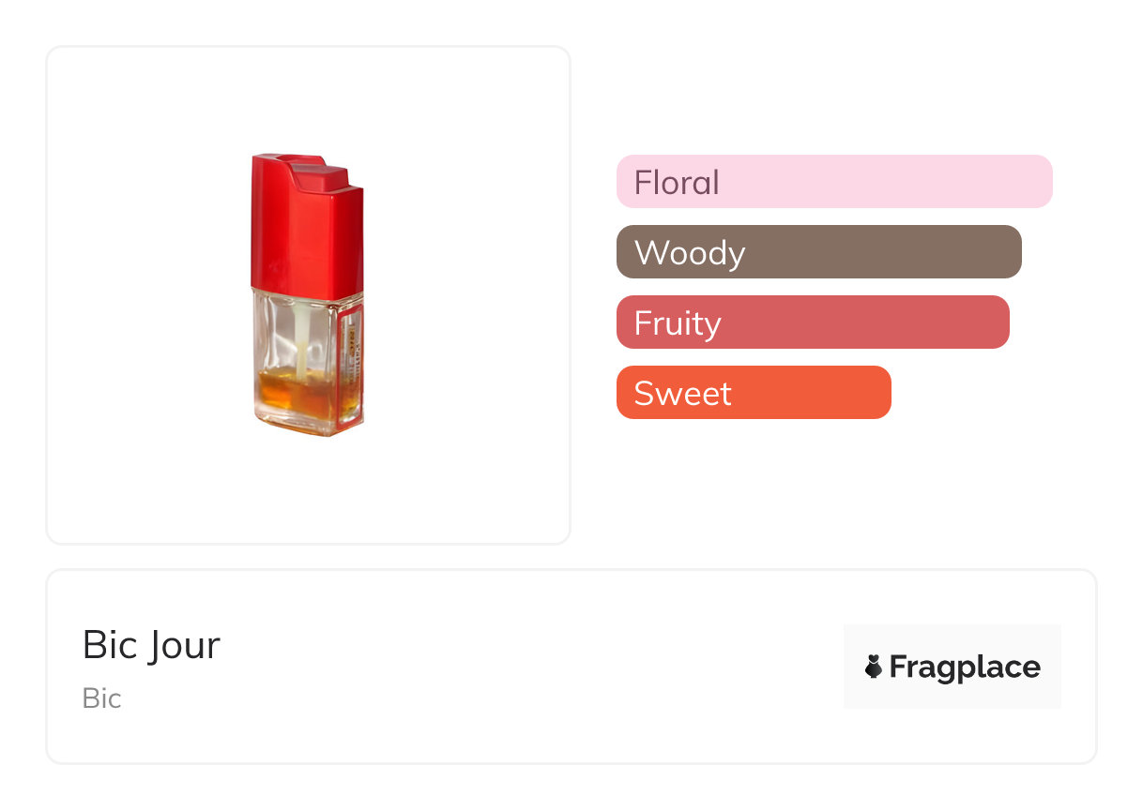Select the orange Sweet accord bar
Viewport: 1143px width, 810px height.
click(753, 392)
